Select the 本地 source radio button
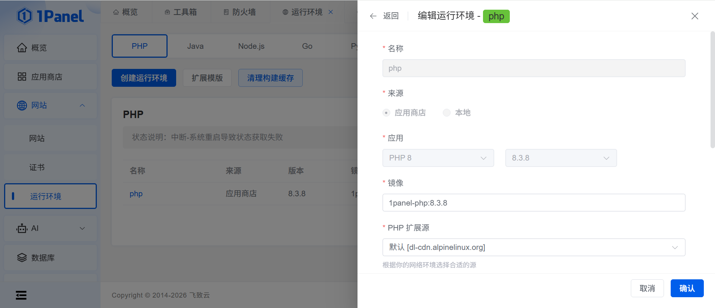 click(x=447, y=113)
